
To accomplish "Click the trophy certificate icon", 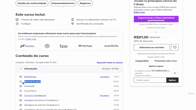I will tap(73, 24).
